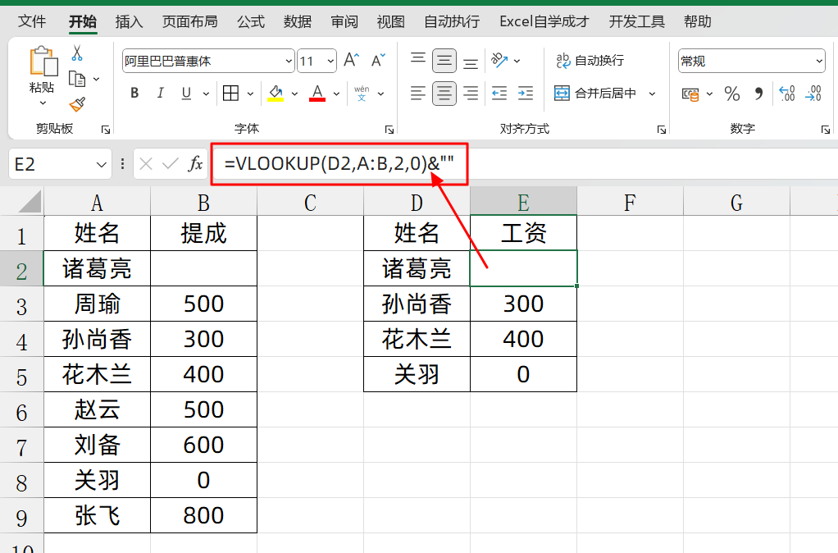Align text to bottom
This screenshot has height=553, width=838.
point(471,63)
